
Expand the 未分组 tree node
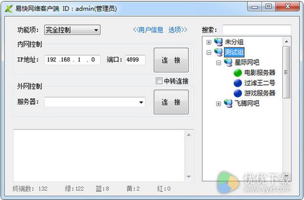click(209, 42)
